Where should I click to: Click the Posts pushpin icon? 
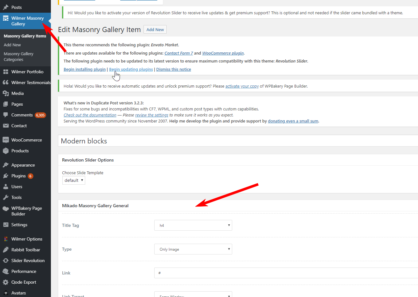coord(6,7)
